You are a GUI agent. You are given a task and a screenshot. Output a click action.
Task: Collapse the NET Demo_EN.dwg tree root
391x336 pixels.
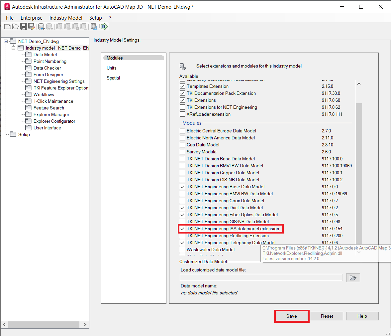6,42
